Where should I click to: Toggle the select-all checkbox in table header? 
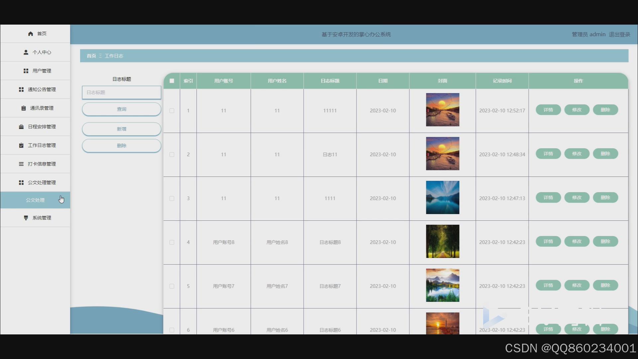point(172,81)
